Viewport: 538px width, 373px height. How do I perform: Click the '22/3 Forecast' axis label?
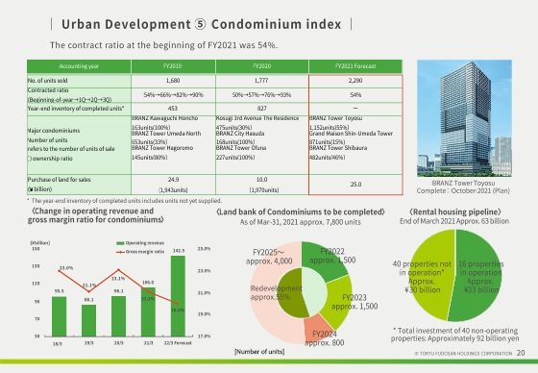(178, 343)
